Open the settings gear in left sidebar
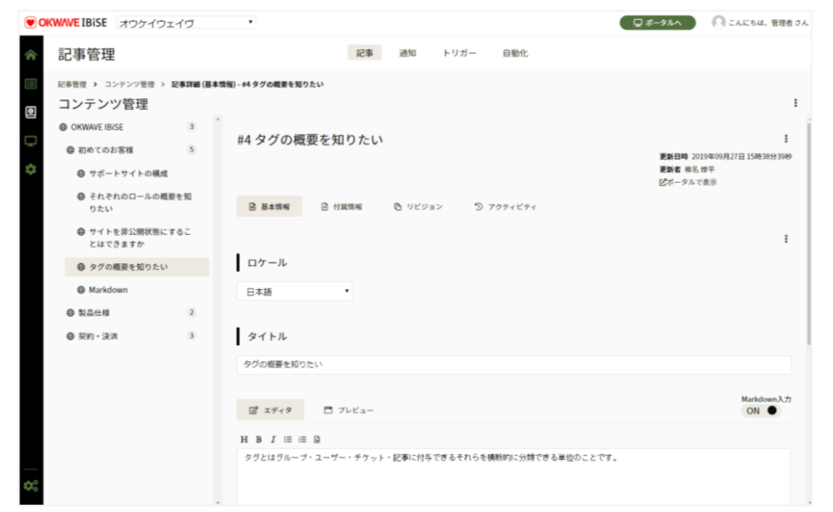This screenshot has height=512, width=833. (x=31, y=169)
